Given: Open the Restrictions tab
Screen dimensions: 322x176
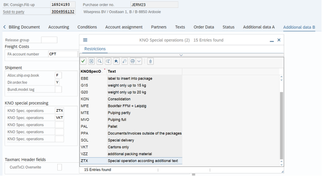Looking at the screenshot, I should coord(95,49).
